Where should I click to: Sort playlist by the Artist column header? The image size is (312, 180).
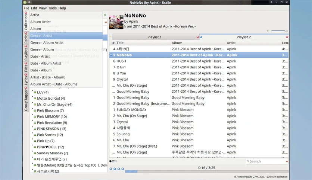pos(253,43)
